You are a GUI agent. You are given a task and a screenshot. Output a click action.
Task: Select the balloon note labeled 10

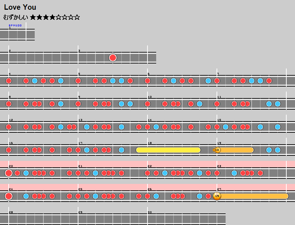pyautogui.click(x=217, y=150)
